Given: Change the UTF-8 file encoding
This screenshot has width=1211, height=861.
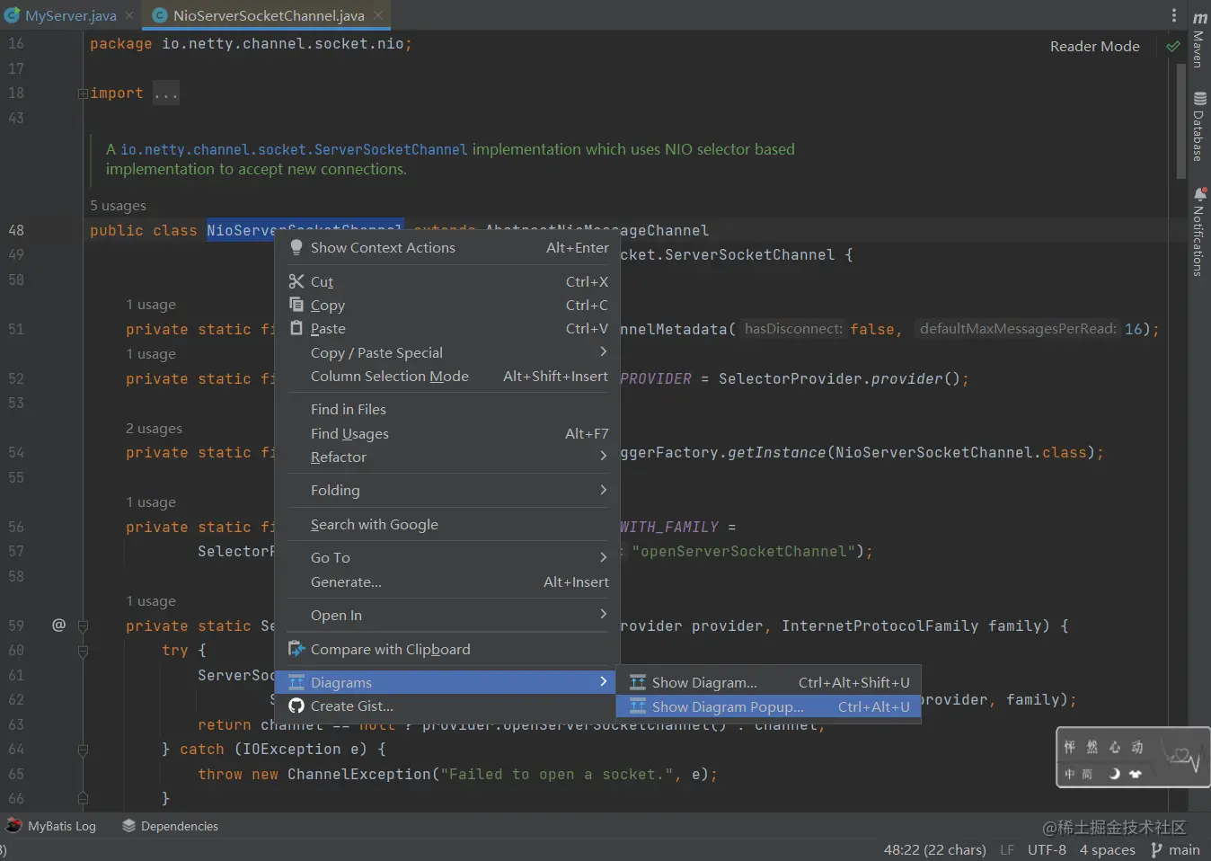Looking at the screenshot, I should click(x=1047, y=849).
